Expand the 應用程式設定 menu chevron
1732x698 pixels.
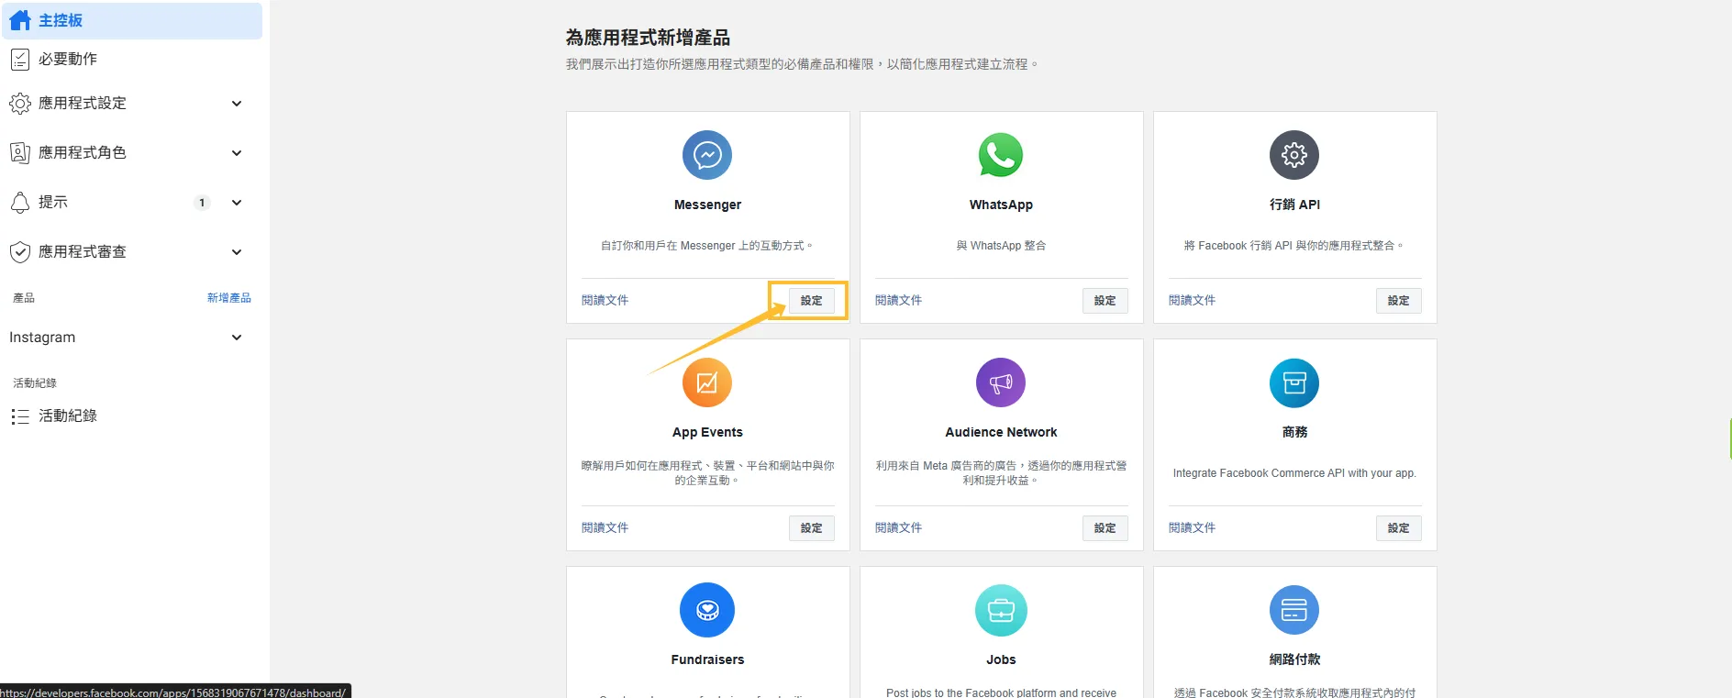237,104
